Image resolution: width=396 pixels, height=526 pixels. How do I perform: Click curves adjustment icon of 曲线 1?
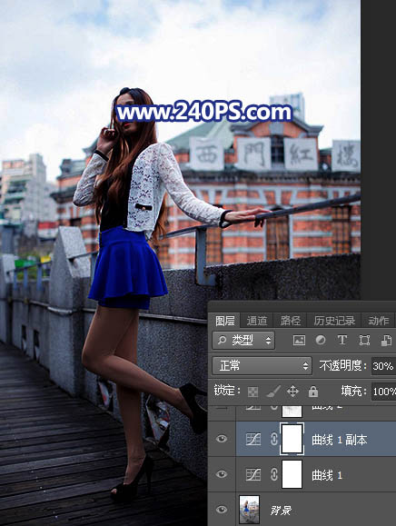(x=253, y=475)
